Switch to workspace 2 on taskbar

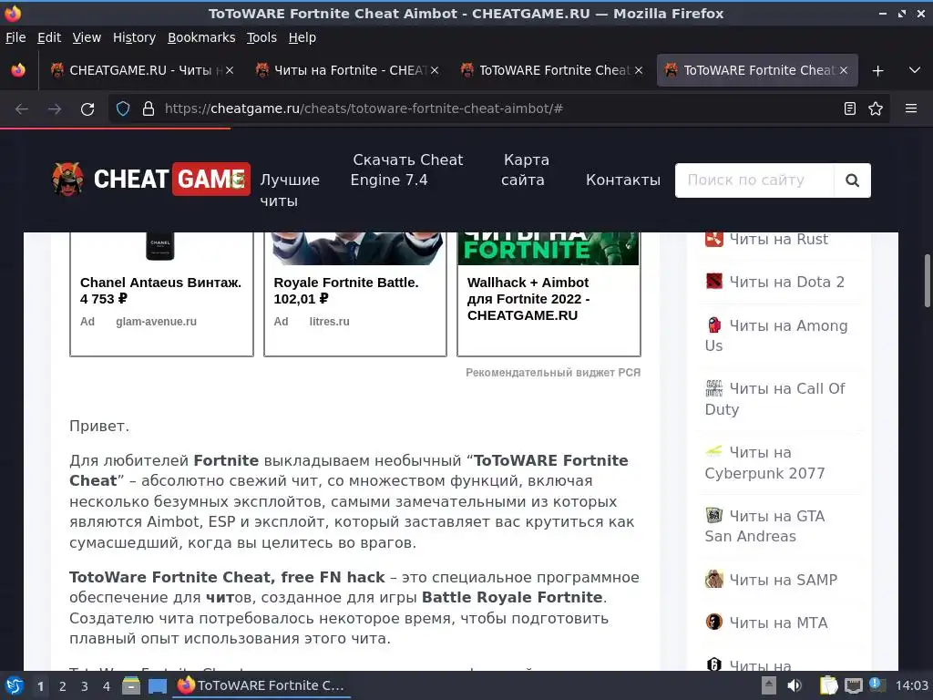click(63, 686)
